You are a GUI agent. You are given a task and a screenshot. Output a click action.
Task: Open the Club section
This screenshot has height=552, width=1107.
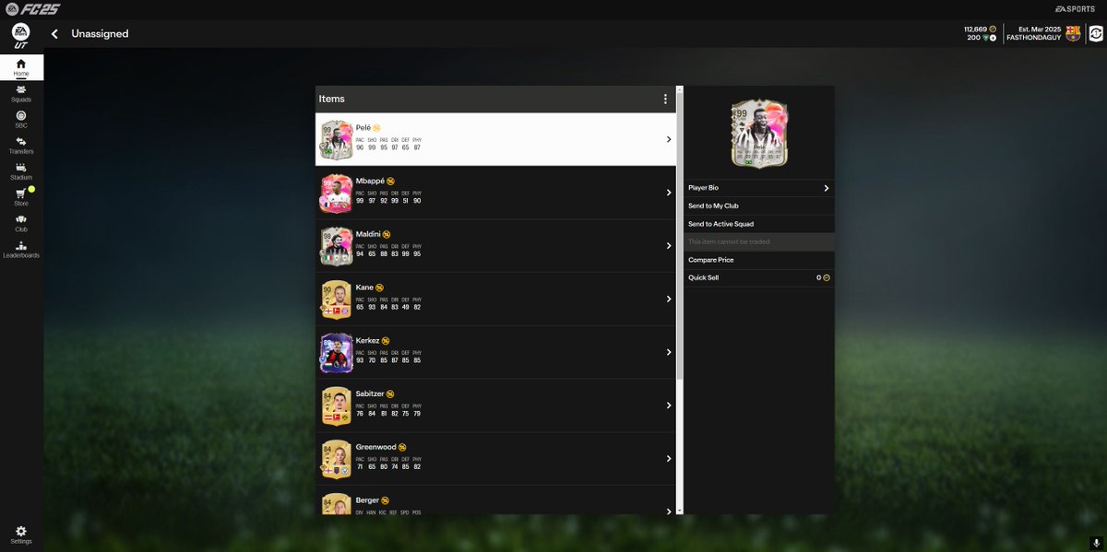pos(20,224)
